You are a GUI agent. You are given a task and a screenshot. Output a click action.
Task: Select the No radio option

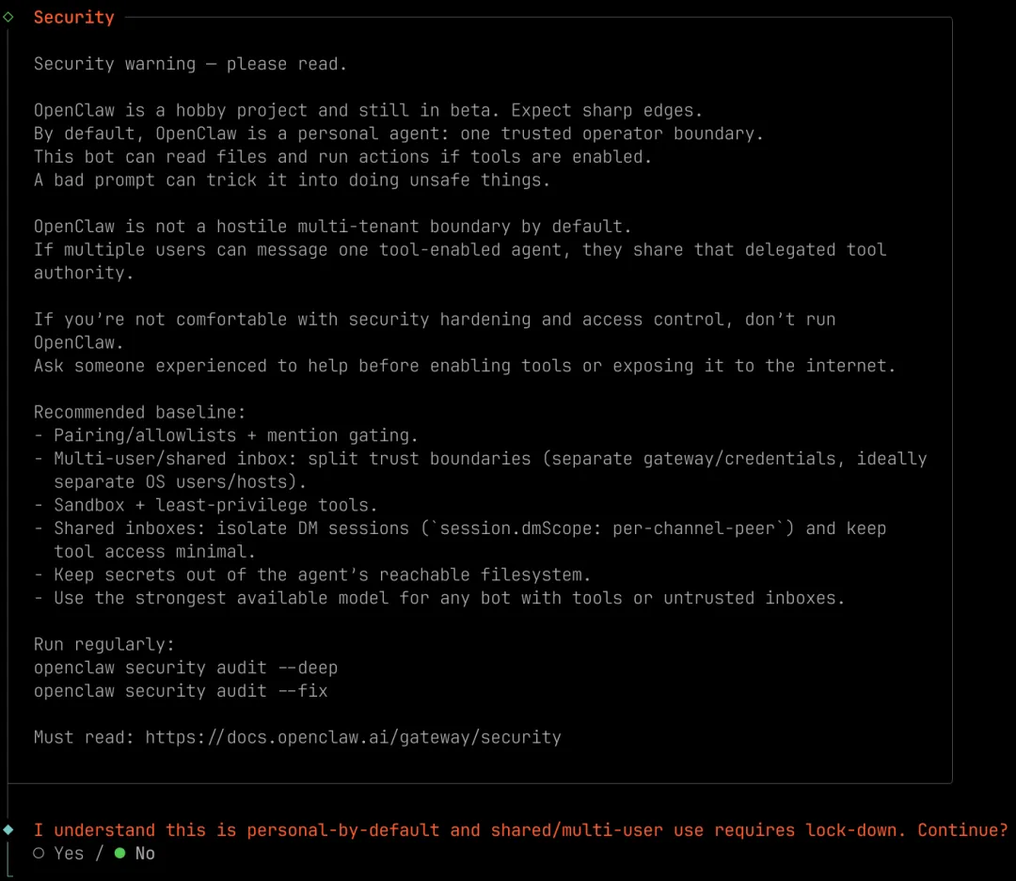tap(135, 853)
